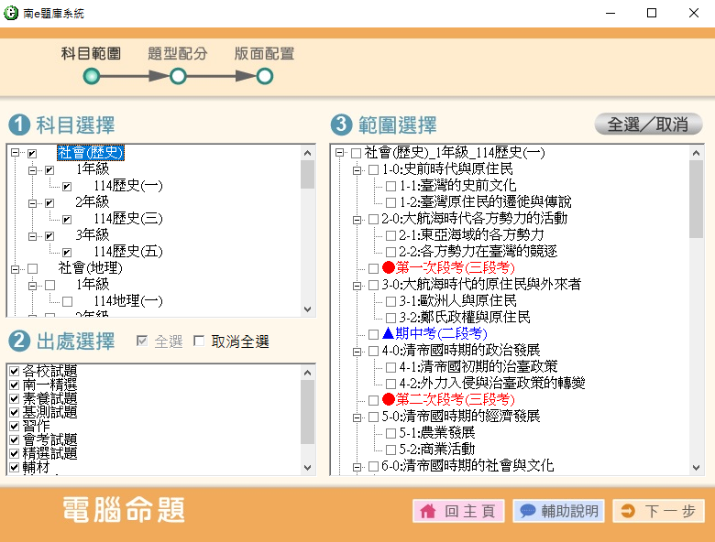Click the speech bubble icon for 輔助說明
715x542 pixels.
pos(527,512)
